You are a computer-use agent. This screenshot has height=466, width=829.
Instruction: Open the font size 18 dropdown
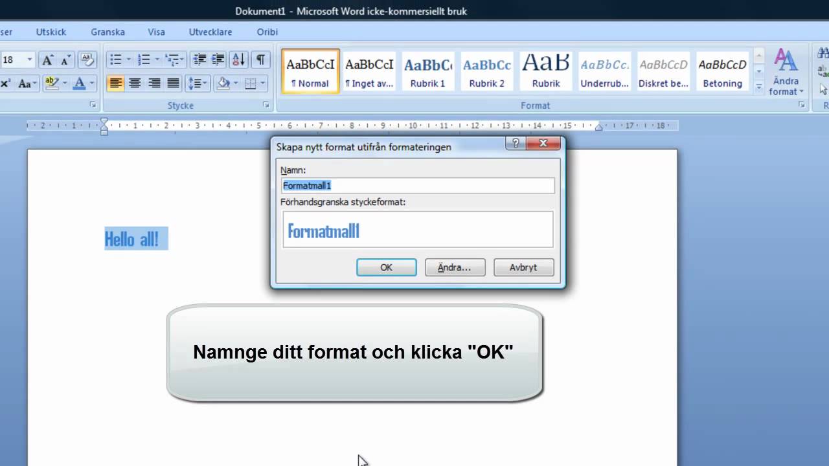pyautogui.click(x=30, y=60)
